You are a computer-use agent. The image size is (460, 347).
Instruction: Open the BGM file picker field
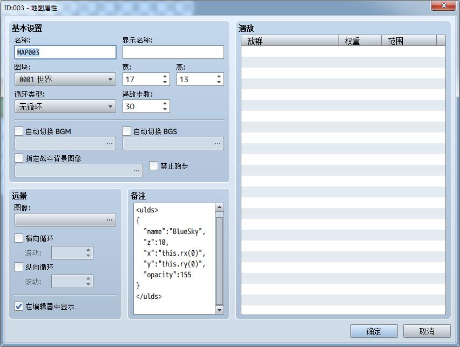click(x=65, y=144)
